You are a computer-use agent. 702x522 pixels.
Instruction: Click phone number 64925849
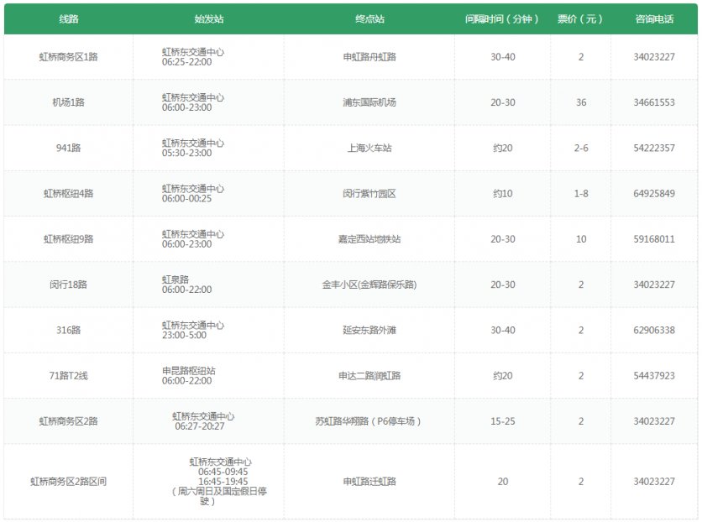[653, 193]
